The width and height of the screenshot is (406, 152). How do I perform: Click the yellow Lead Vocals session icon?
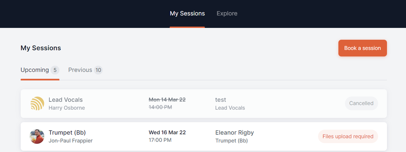(37, 103)
